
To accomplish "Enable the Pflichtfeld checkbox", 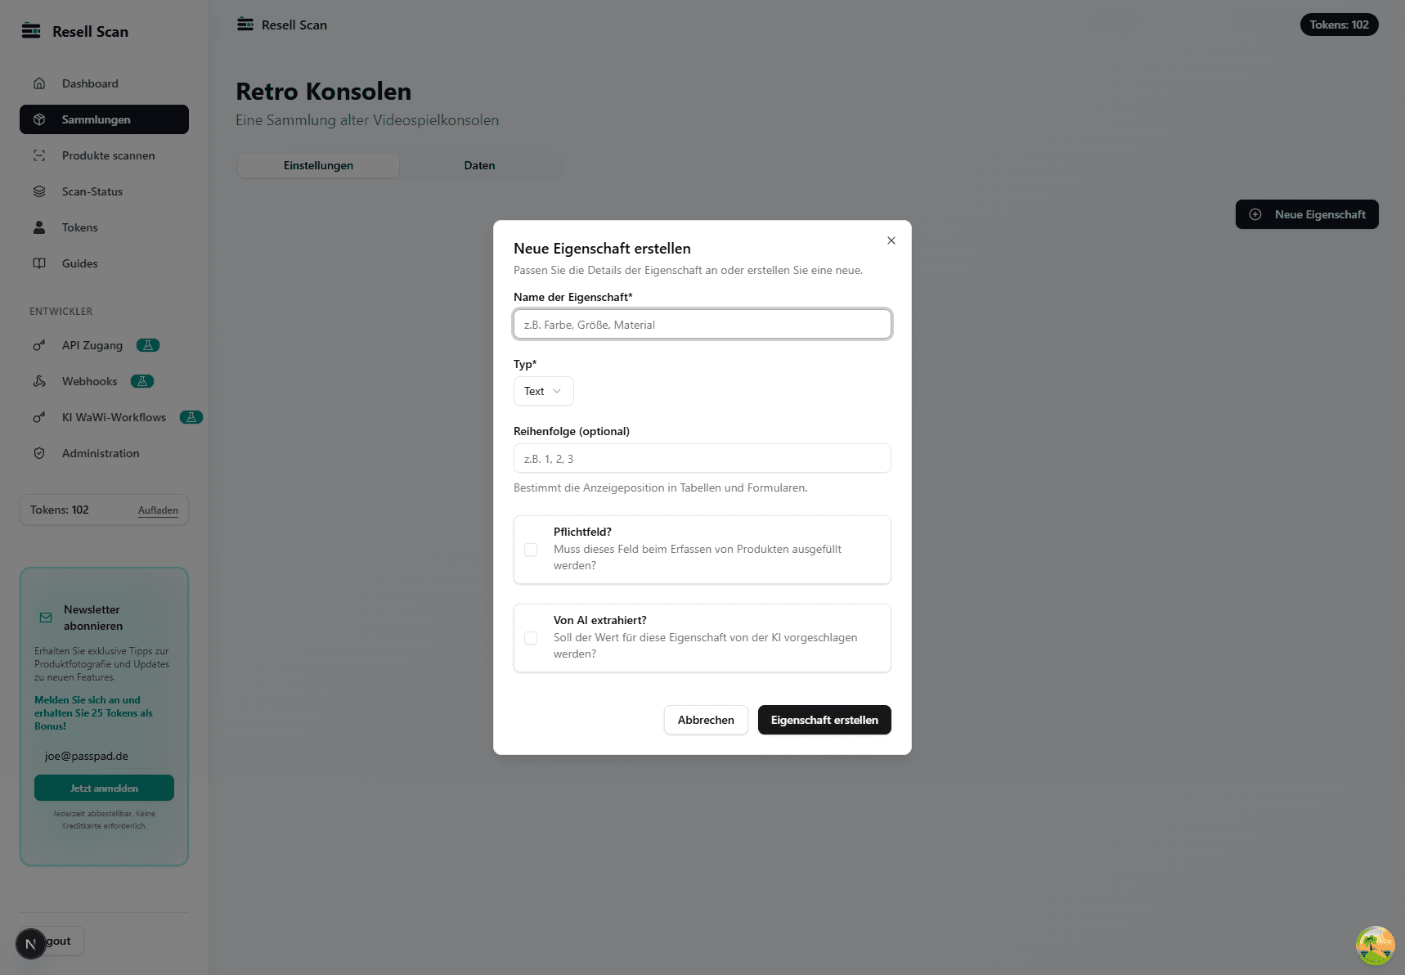I will [531, 550].
